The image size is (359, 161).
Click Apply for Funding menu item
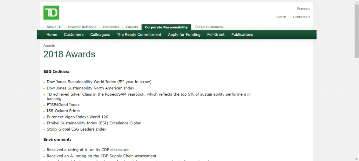[x=184, y=35]
